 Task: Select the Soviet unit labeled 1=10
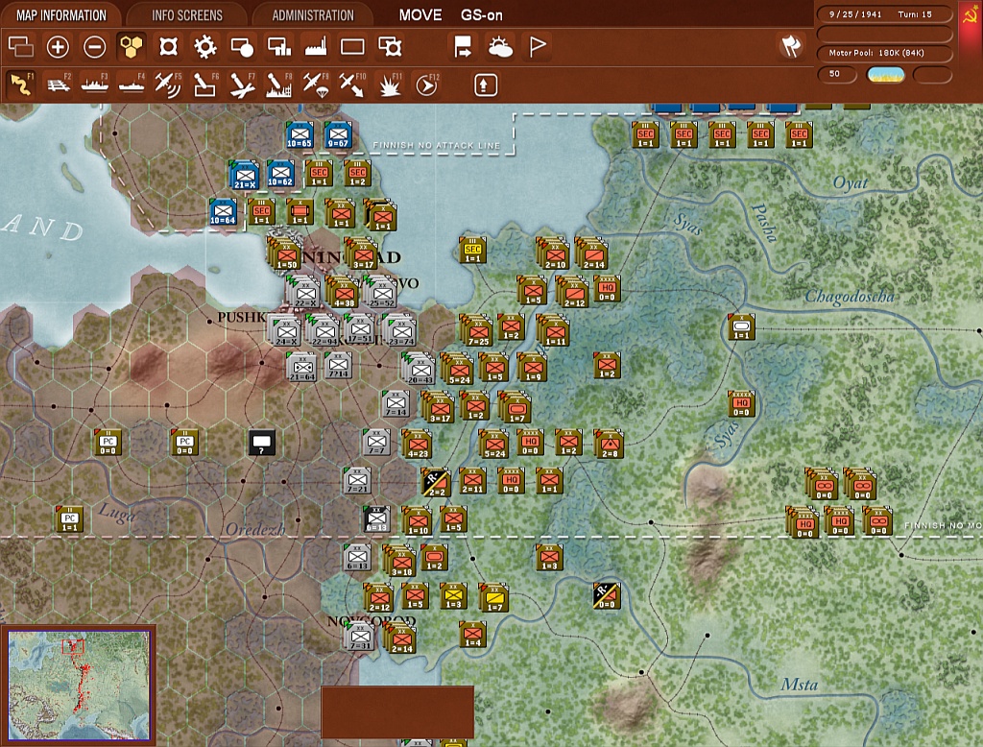coord(417,520)
